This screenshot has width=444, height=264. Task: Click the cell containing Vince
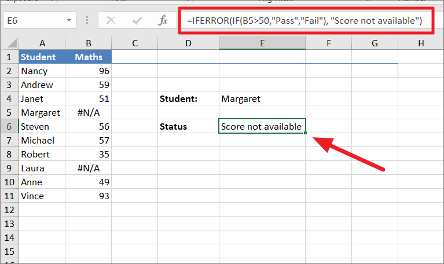coord(42,196)
